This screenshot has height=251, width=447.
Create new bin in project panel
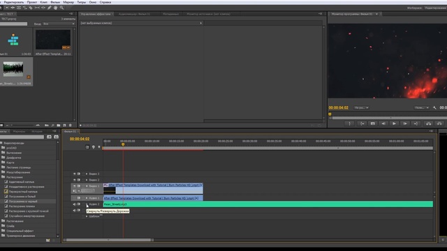click(59, 125)
